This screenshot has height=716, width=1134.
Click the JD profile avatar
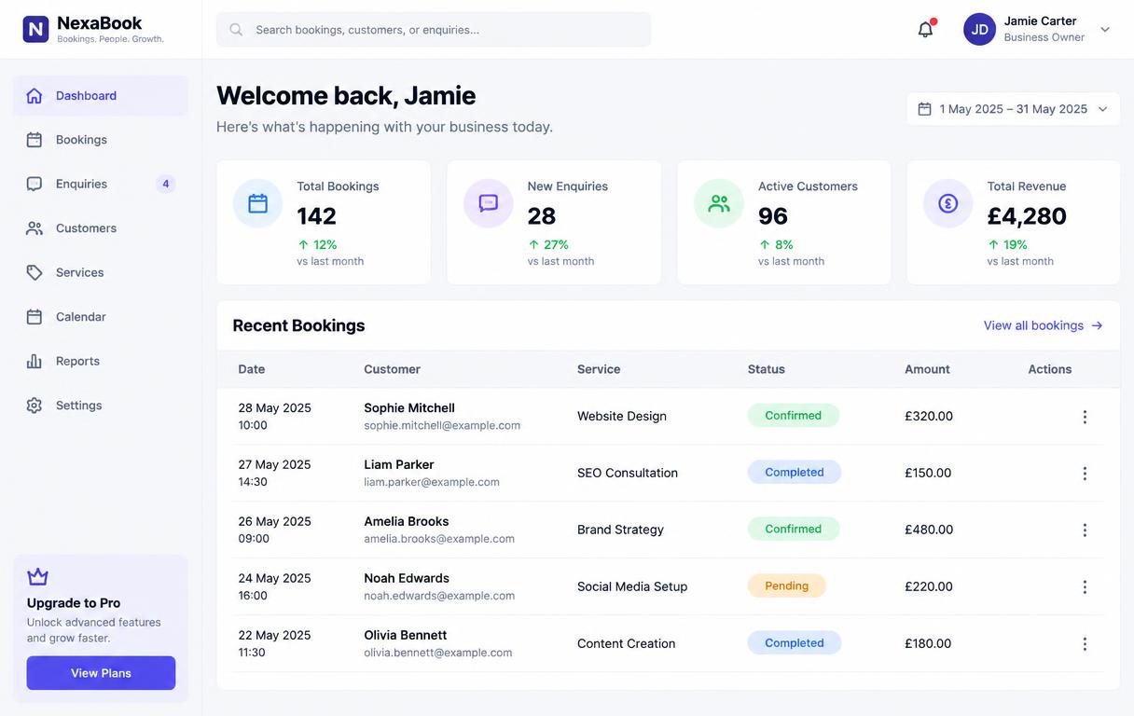(979, 29)
